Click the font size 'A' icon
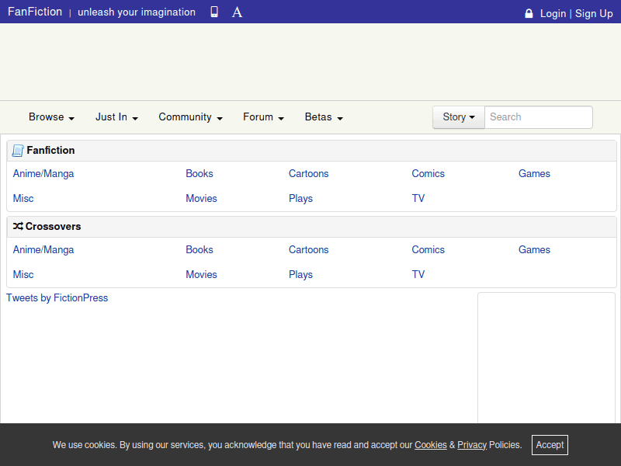The width and height of the screenshot is (621, 466). (x=238, y=12)
